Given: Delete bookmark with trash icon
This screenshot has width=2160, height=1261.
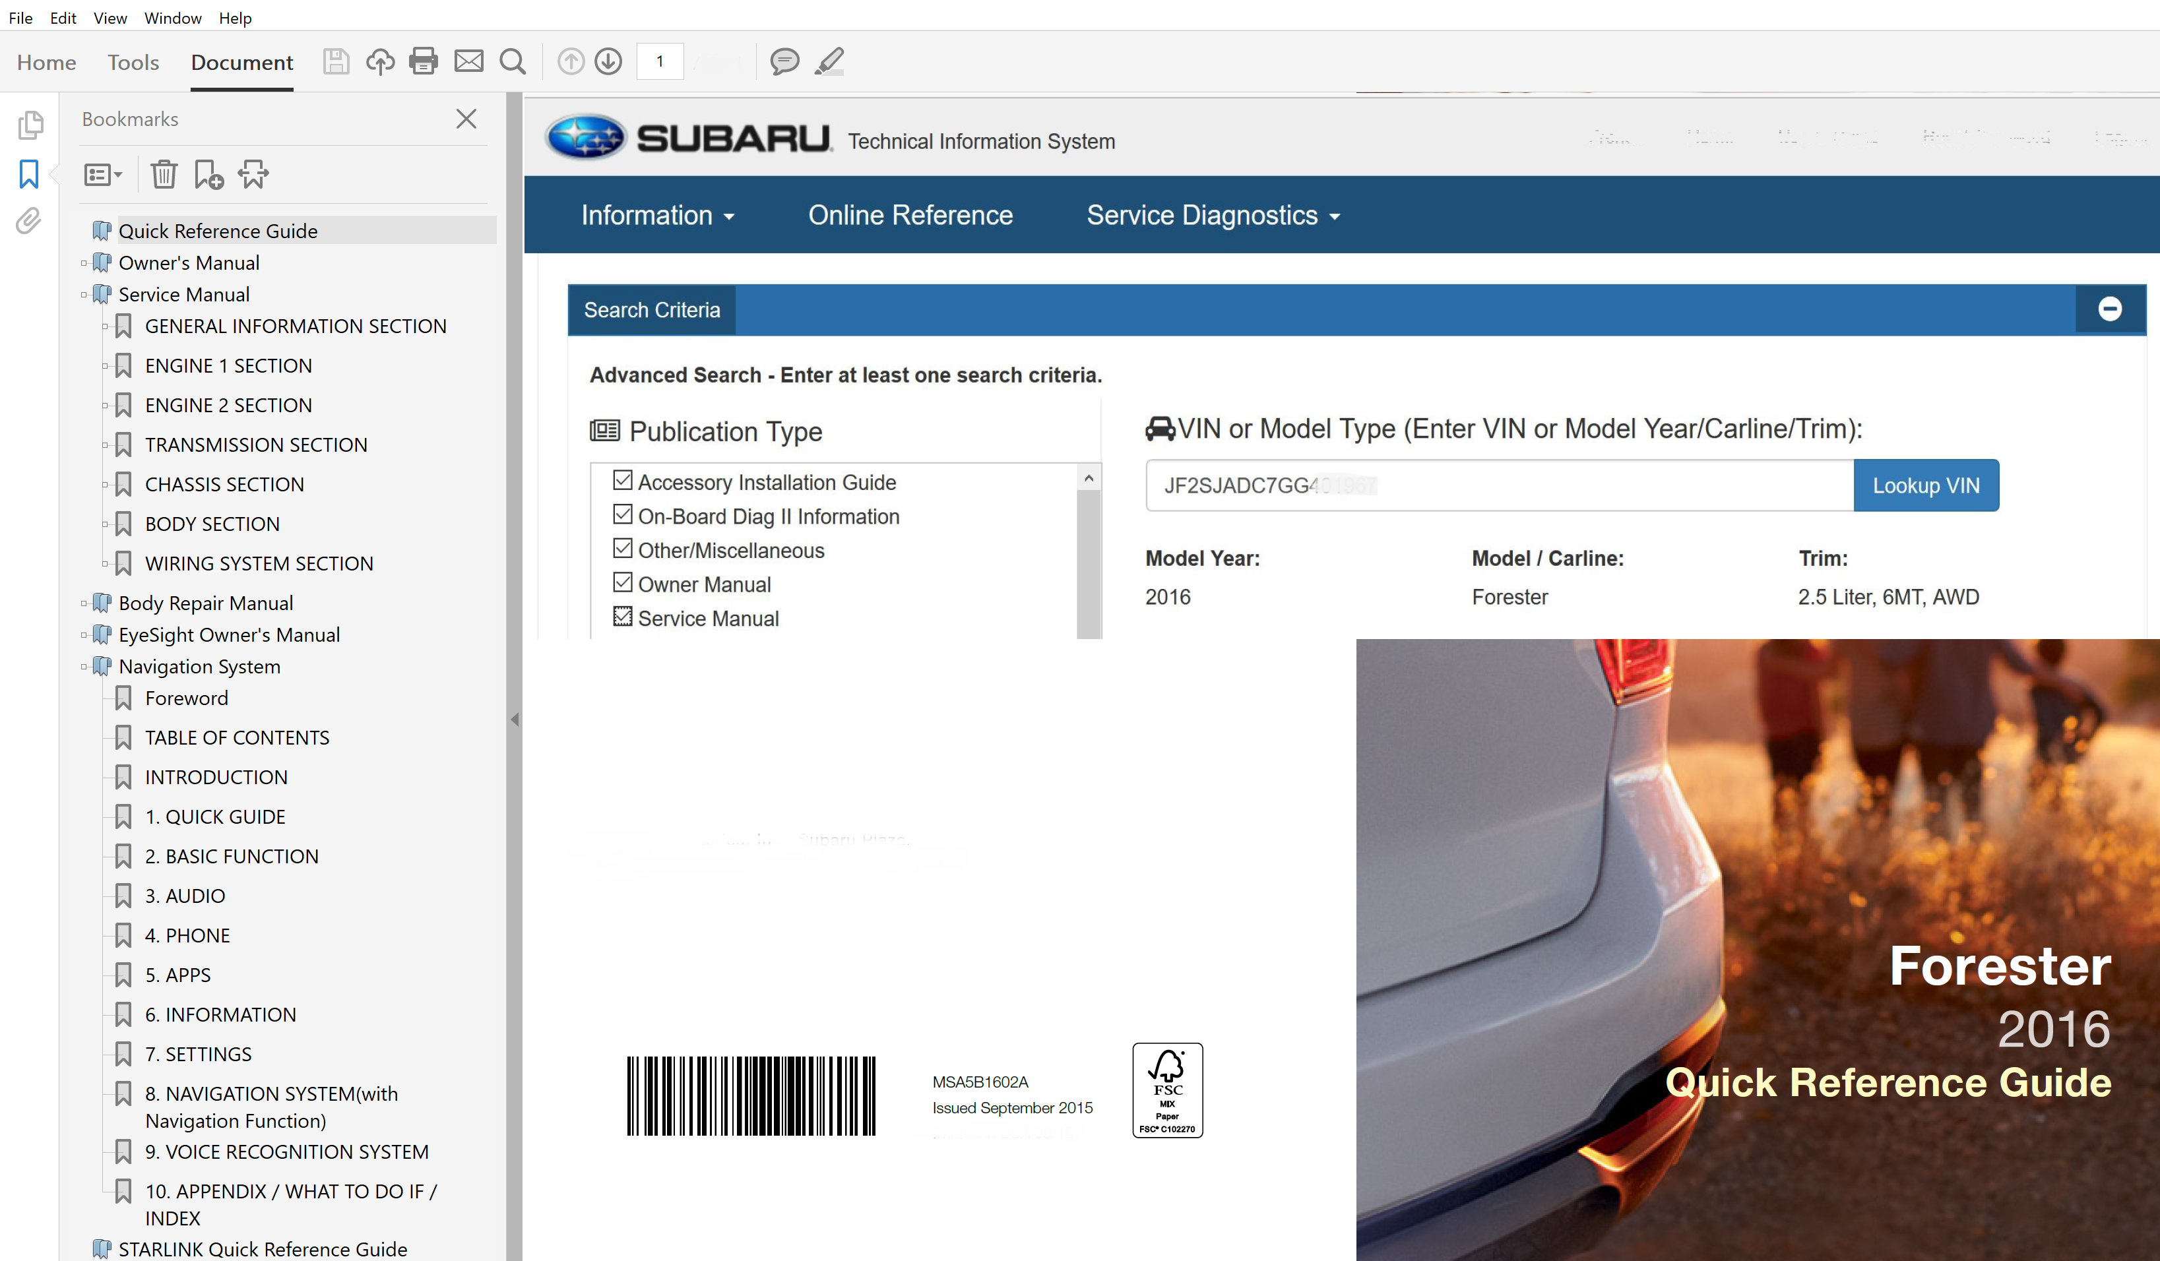Looking at the screenshot, I should pyautogui.click(x=164, y=175).
